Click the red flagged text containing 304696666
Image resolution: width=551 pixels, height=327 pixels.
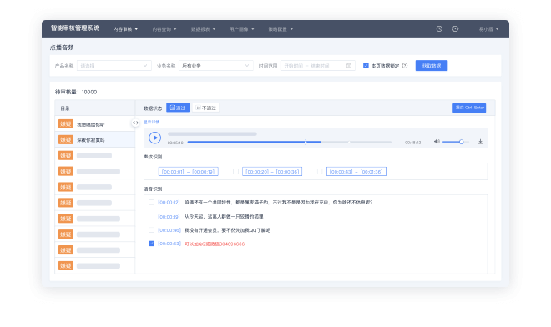(215, 244)
